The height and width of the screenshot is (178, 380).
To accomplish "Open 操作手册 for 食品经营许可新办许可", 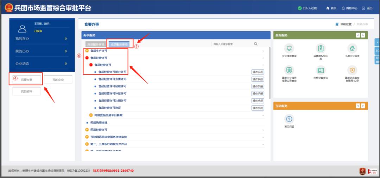I will point(258,72).
